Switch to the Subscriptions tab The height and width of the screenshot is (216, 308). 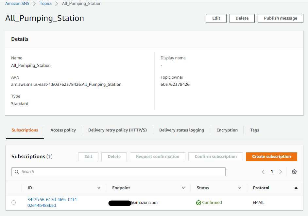25,130
